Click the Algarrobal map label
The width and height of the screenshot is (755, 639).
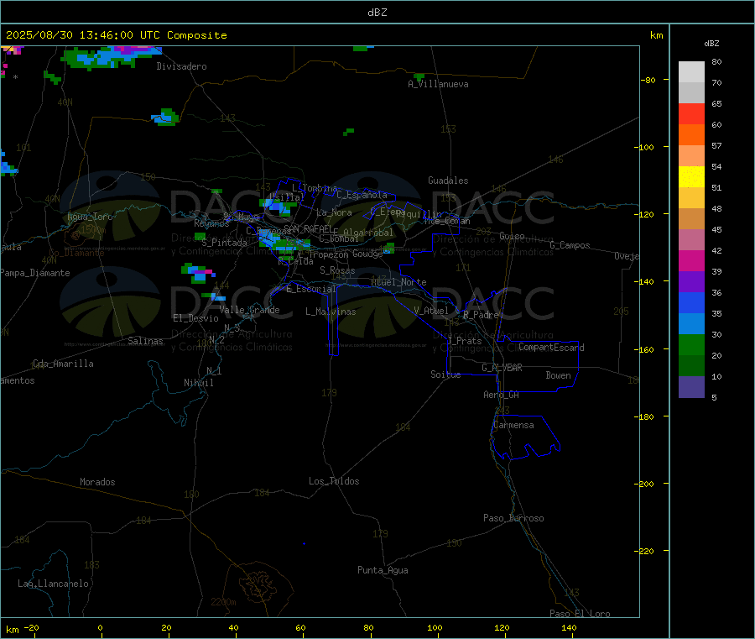[368, 233]
